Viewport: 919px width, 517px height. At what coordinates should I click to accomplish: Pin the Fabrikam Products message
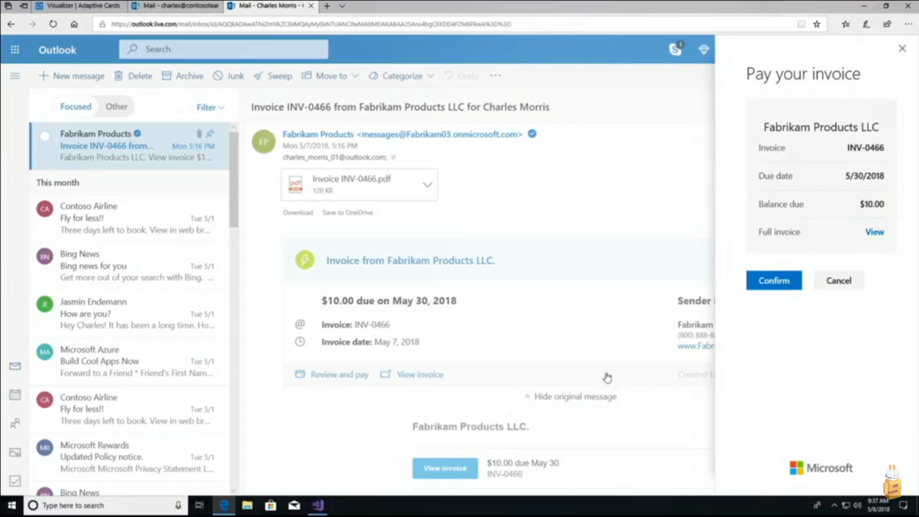(x=210, y=134)
